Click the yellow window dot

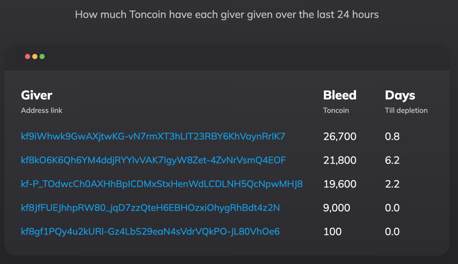[35, 56]
